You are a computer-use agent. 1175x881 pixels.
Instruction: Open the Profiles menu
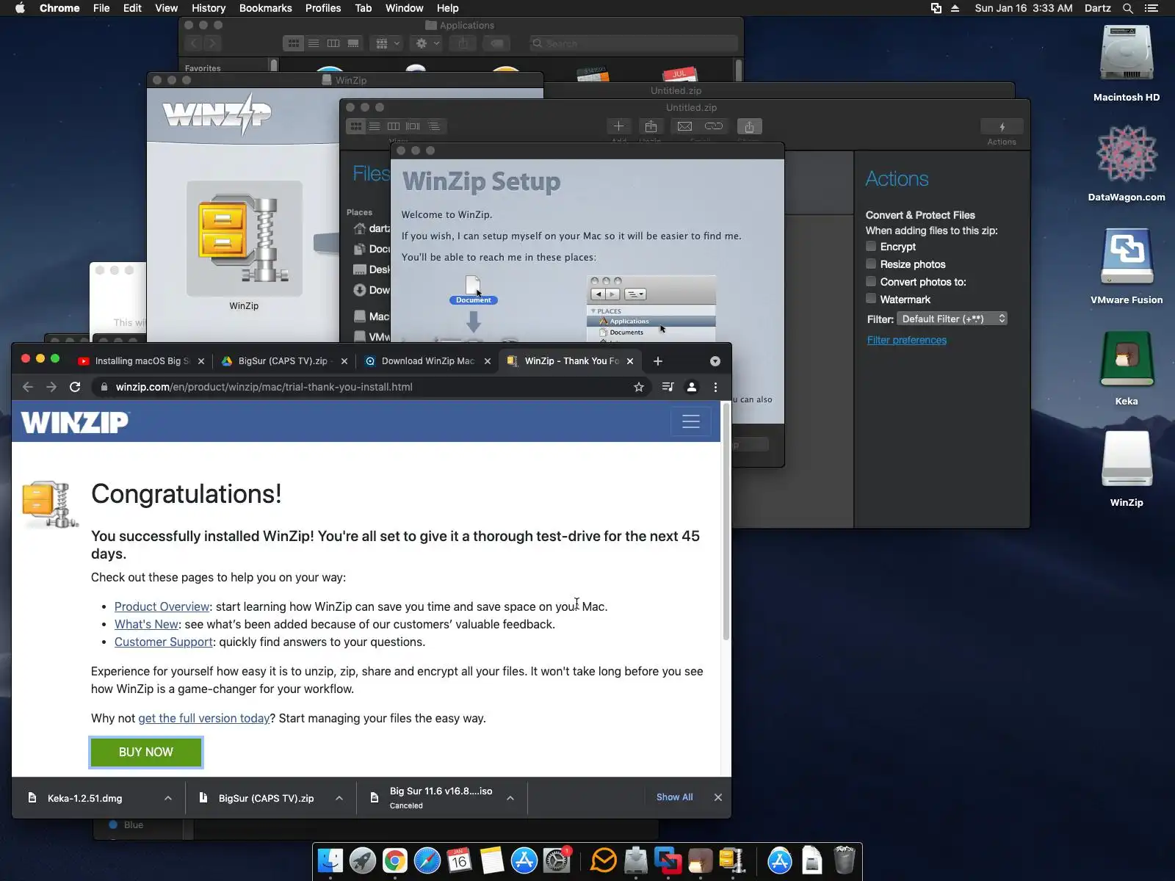[x=323, y=8]
